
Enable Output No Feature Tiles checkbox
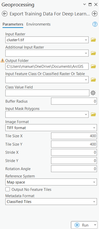click(x=8, y=189)
